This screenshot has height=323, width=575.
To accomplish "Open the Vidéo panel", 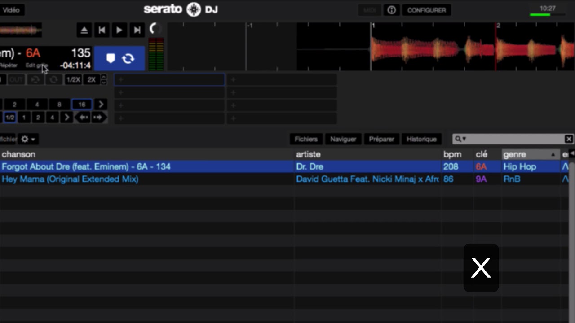I will 12,10.
